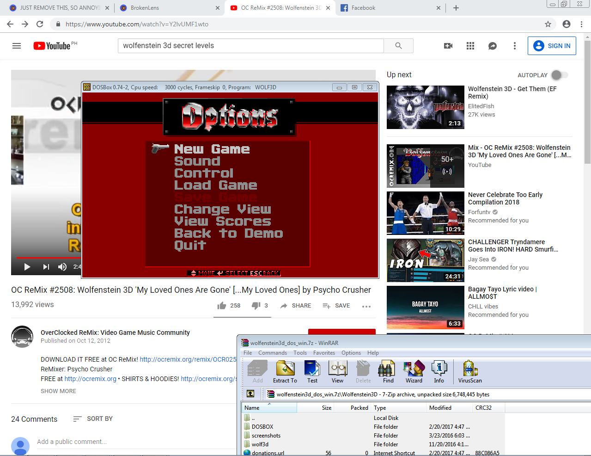Open the YouTube messages share icon

[x=493, y=46]
